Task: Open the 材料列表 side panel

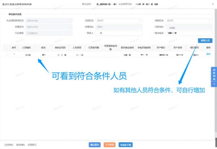Action: click(213, 74)
